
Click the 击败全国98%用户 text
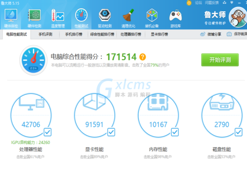[x=158, y=157]
